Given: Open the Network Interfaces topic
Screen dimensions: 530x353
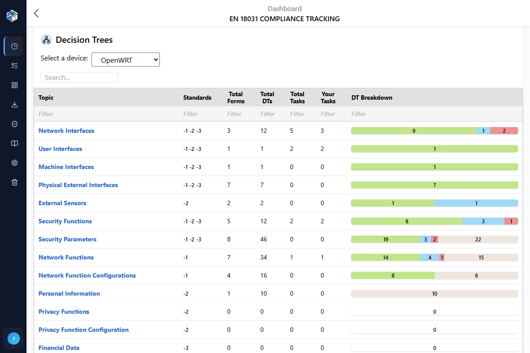Looking at the screenshot, I should click(66, 131).
